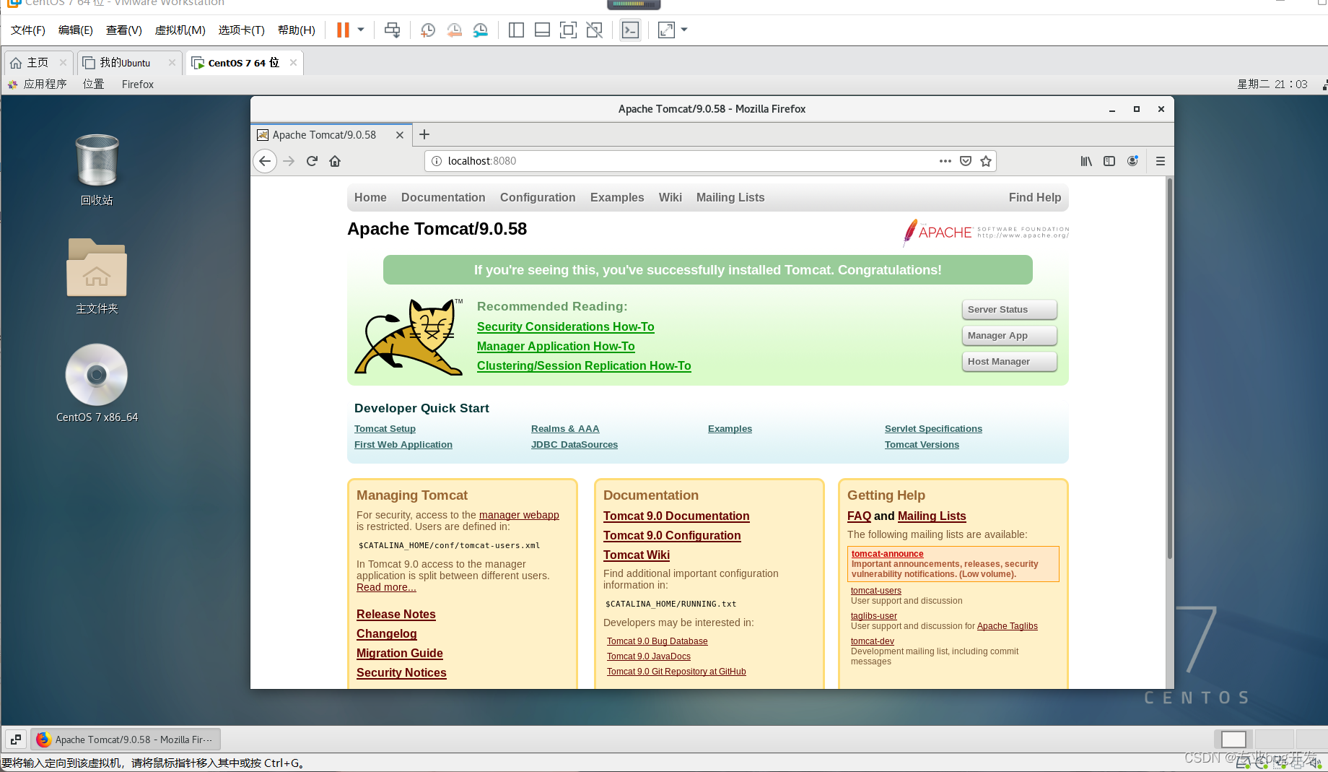The height and width of the screenshot is (772, 1328).
Task: Enter VMware full screen mode icon
Action: point(568,30)
